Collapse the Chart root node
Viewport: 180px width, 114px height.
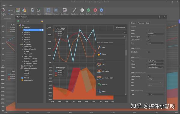pos(18,25)
